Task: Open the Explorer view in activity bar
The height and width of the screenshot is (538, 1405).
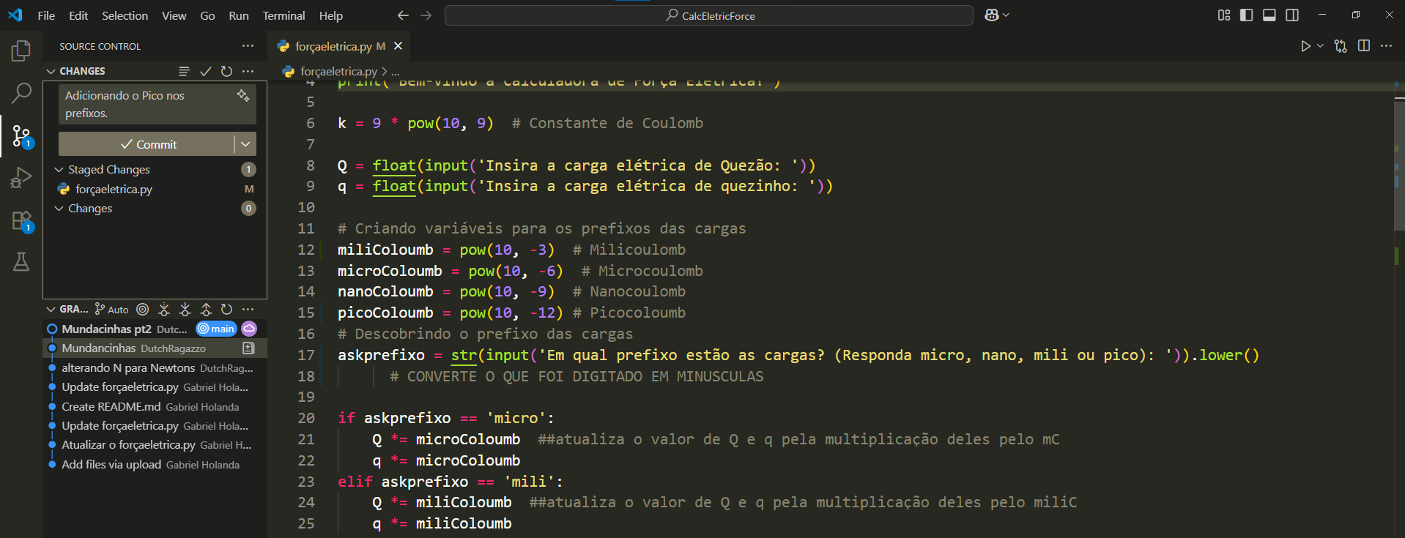Action: click(x=21, y=51)
